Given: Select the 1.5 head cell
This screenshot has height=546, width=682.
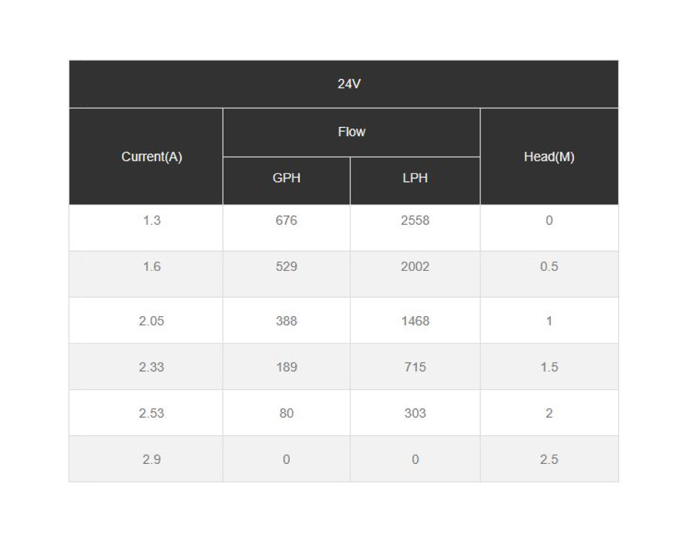Looking at the screenshot, I should (549, 367).
